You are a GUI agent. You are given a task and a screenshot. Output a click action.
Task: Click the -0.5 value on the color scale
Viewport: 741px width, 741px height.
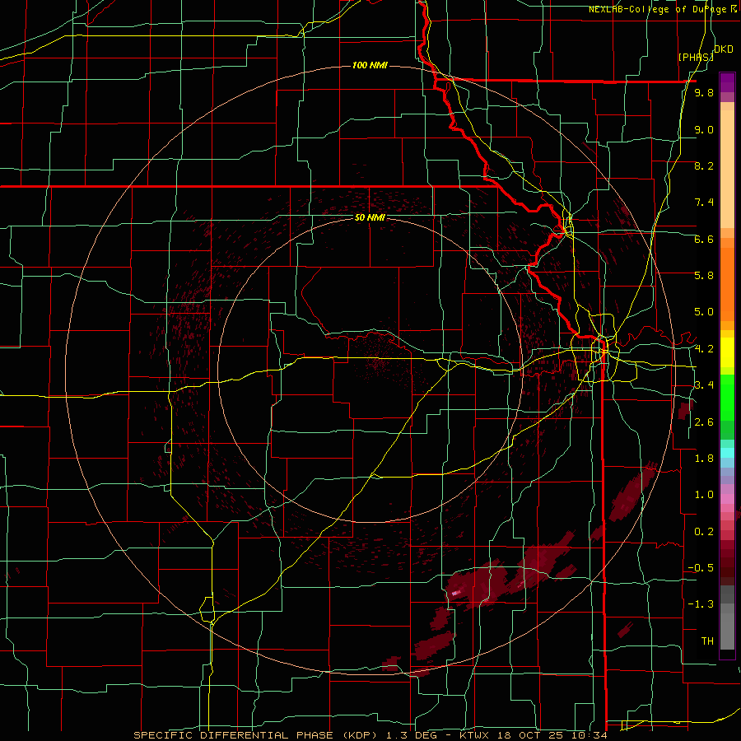(701, 568)
